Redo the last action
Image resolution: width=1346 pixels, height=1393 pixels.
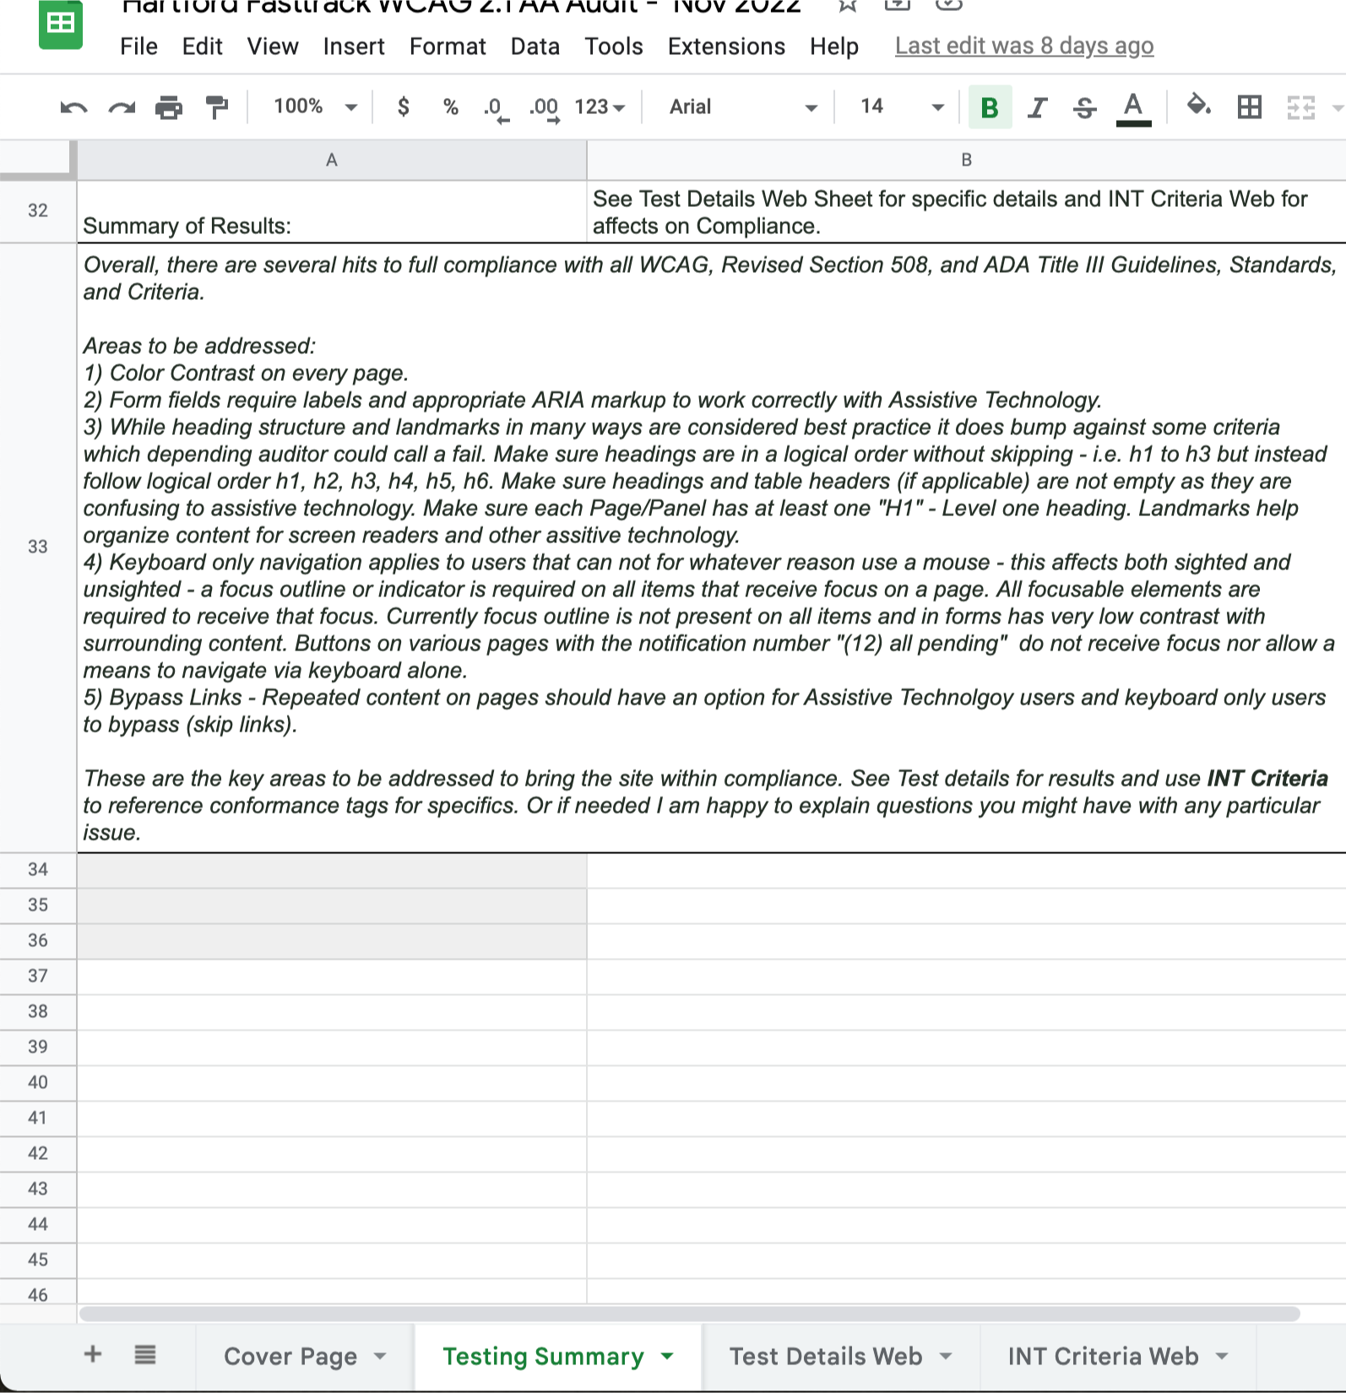click(x=122, y=107)
